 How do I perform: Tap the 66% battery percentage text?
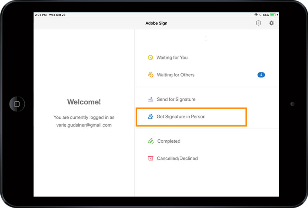coord(266,15)
